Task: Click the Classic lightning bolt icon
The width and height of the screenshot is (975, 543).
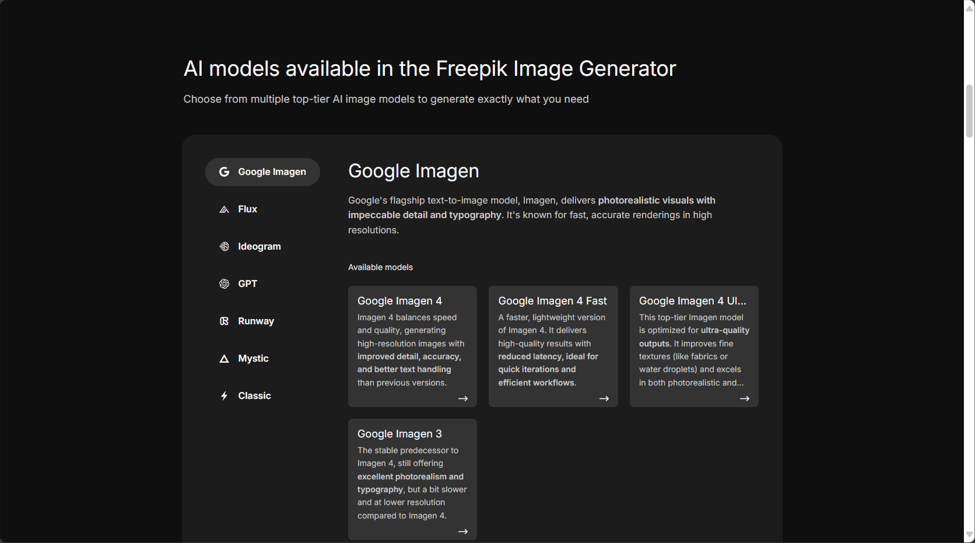Action: tap(224, 396)
